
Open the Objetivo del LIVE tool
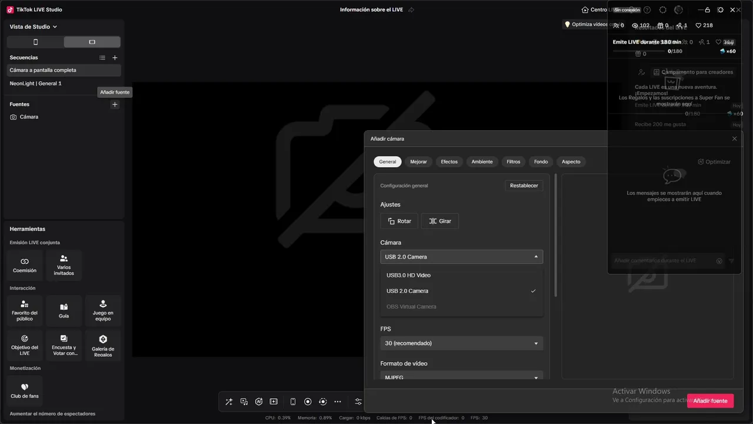pyautogui.click(x=25, y=345)
